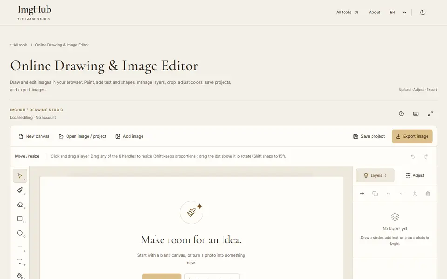Viewport: 447px width, 279px height.
Task: Click the 'IMGHUB / DRAWING STUDIO' label
Action: coord(37,110)
